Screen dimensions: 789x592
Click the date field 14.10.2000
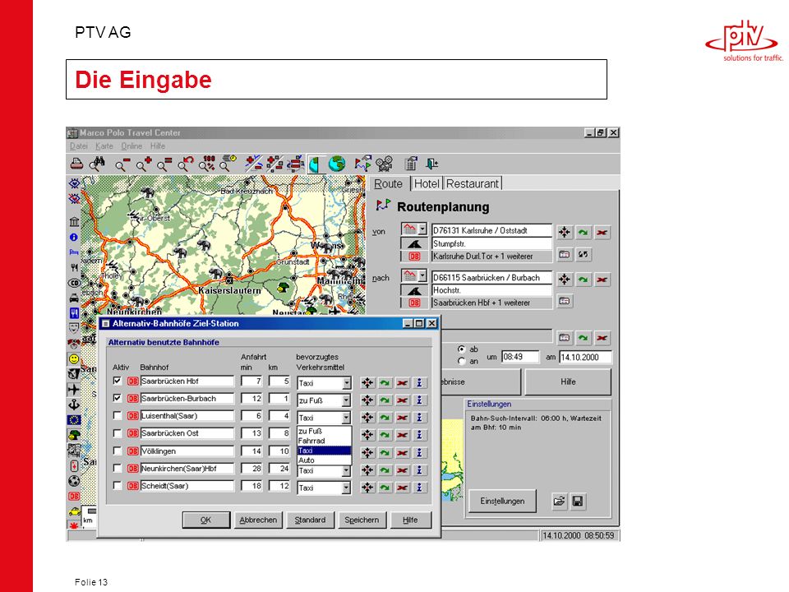click(x=586, y=357)
